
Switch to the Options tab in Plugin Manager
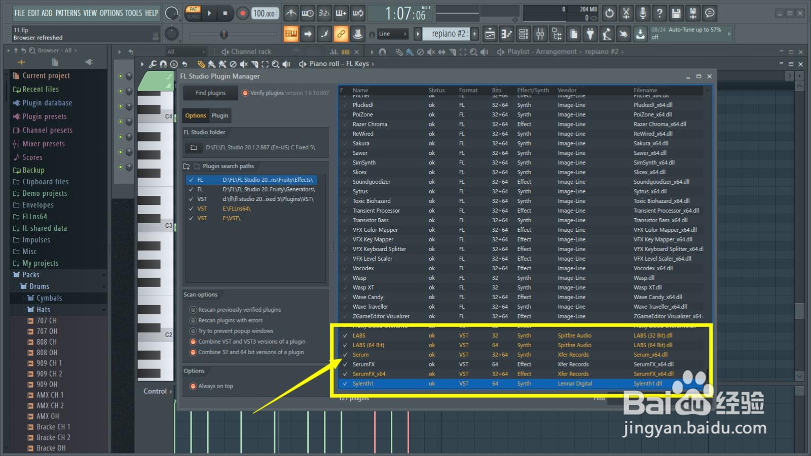point(195,115)
